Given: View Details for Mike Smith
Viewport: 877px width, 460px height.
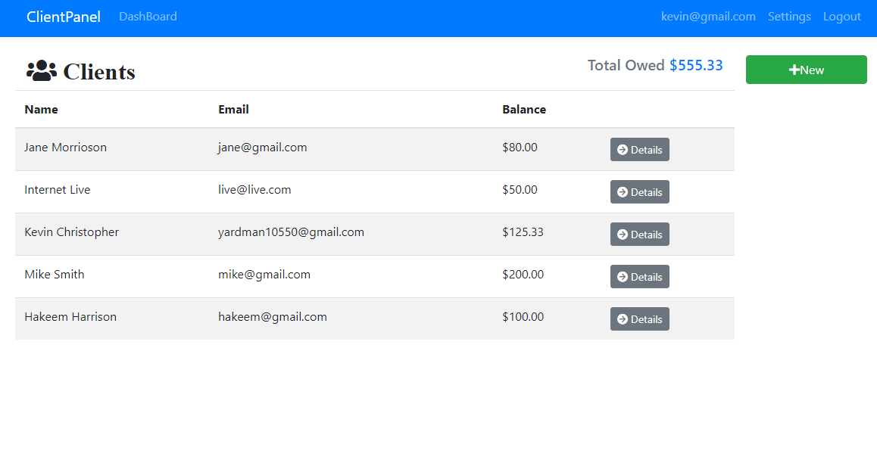Looking at the screenshot, I should [640, 276].
